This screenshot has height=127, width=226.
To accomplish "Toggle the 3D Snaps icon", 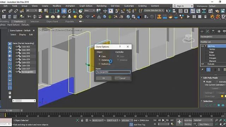I will click(117, 11).
